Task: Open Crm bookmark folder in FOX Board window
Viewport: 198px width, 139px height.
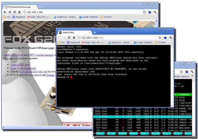Action: click(x=7, y=17)
